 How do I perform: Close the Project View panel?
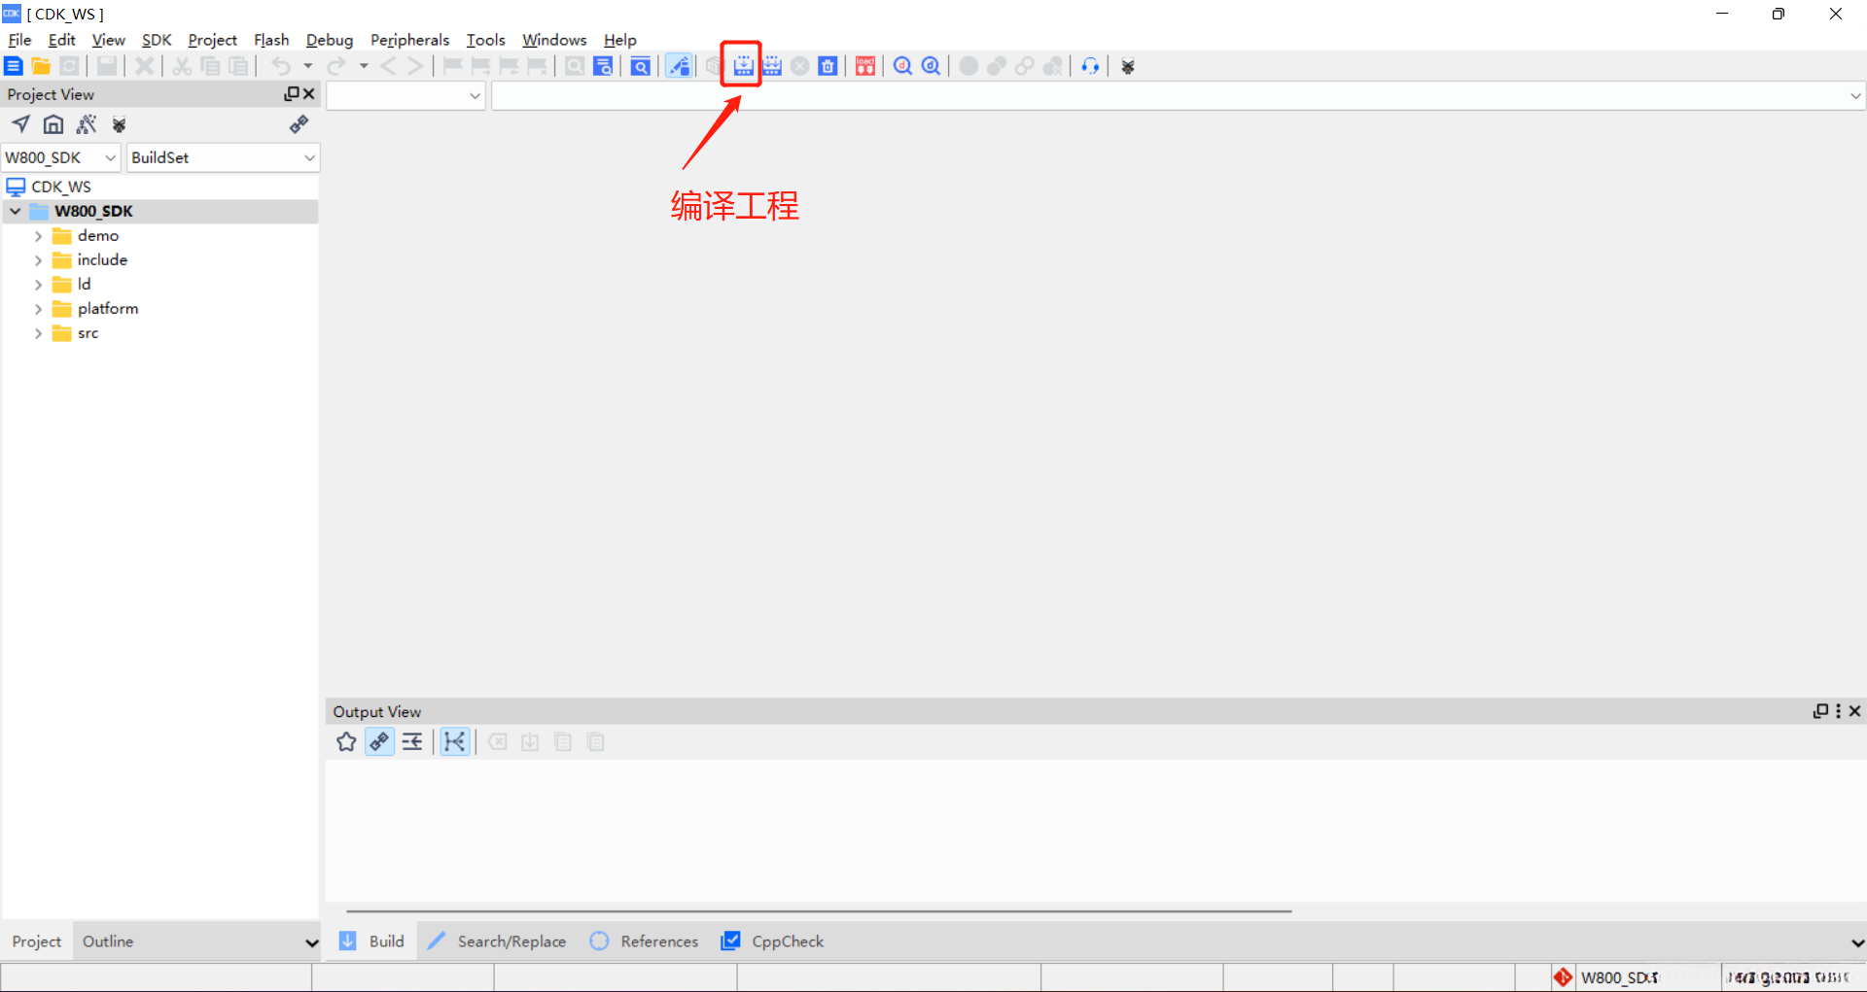click(x=309, y=94)
